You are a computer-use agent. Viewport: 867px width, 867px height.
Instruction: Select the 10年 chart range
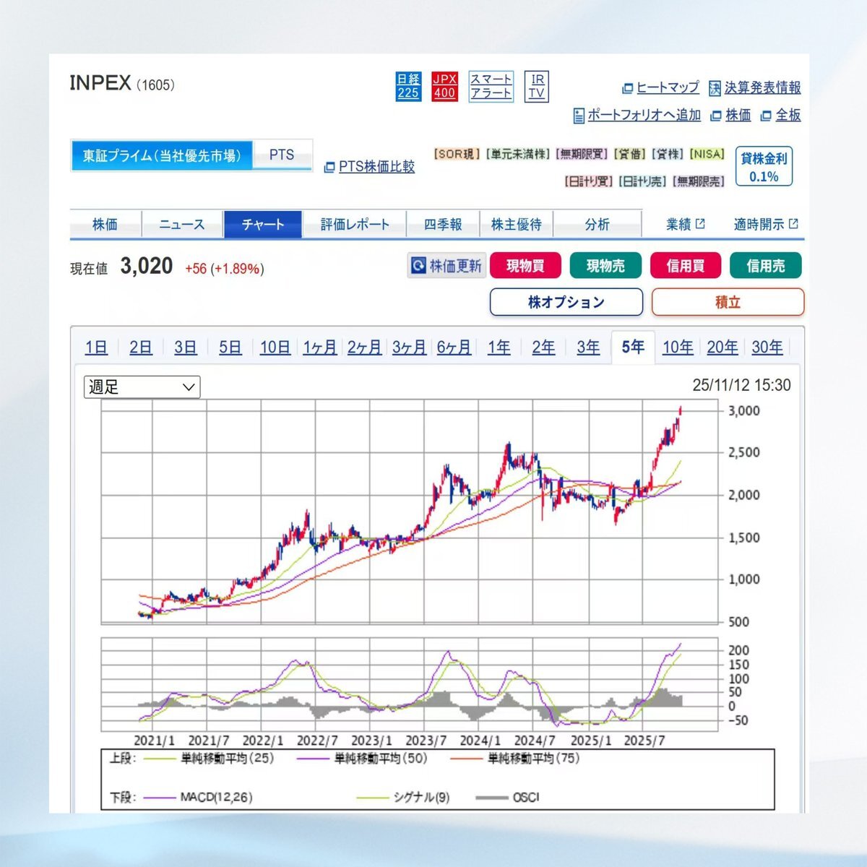(678, 348)
